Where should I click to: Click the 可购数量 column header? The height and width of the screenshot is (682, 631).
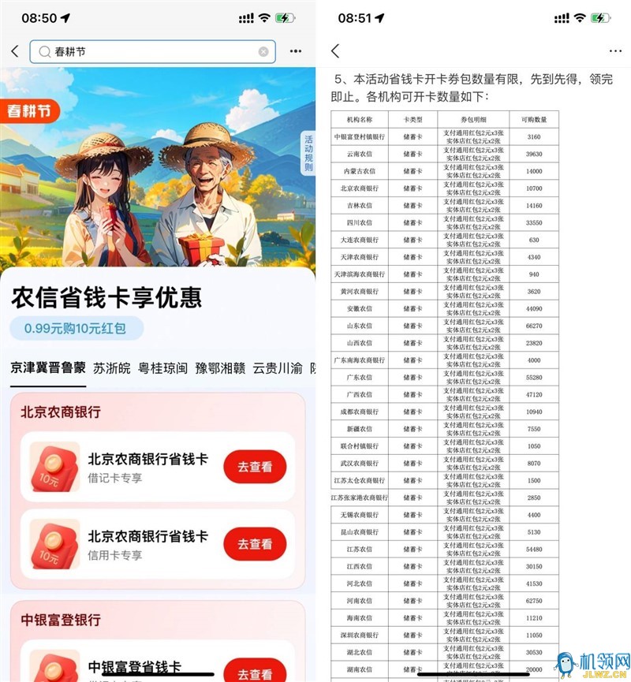(x=534, y=120)
